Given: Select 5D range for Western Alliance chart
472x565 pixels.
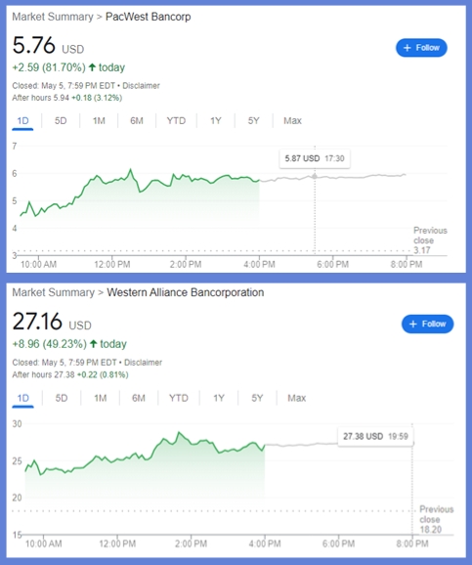Looking at the screenshot, I should pos(62,398).
